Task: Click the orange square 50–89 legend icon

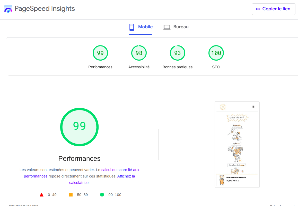Action: (x=71, y=195)
